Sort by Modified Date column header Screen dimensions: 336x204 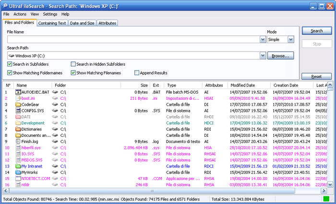[249, 85]
